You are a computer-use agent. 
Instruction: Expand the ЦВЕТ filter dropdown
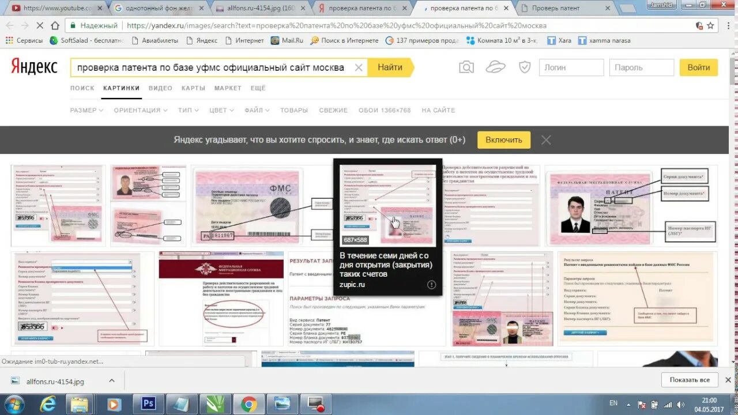[221, 110]
